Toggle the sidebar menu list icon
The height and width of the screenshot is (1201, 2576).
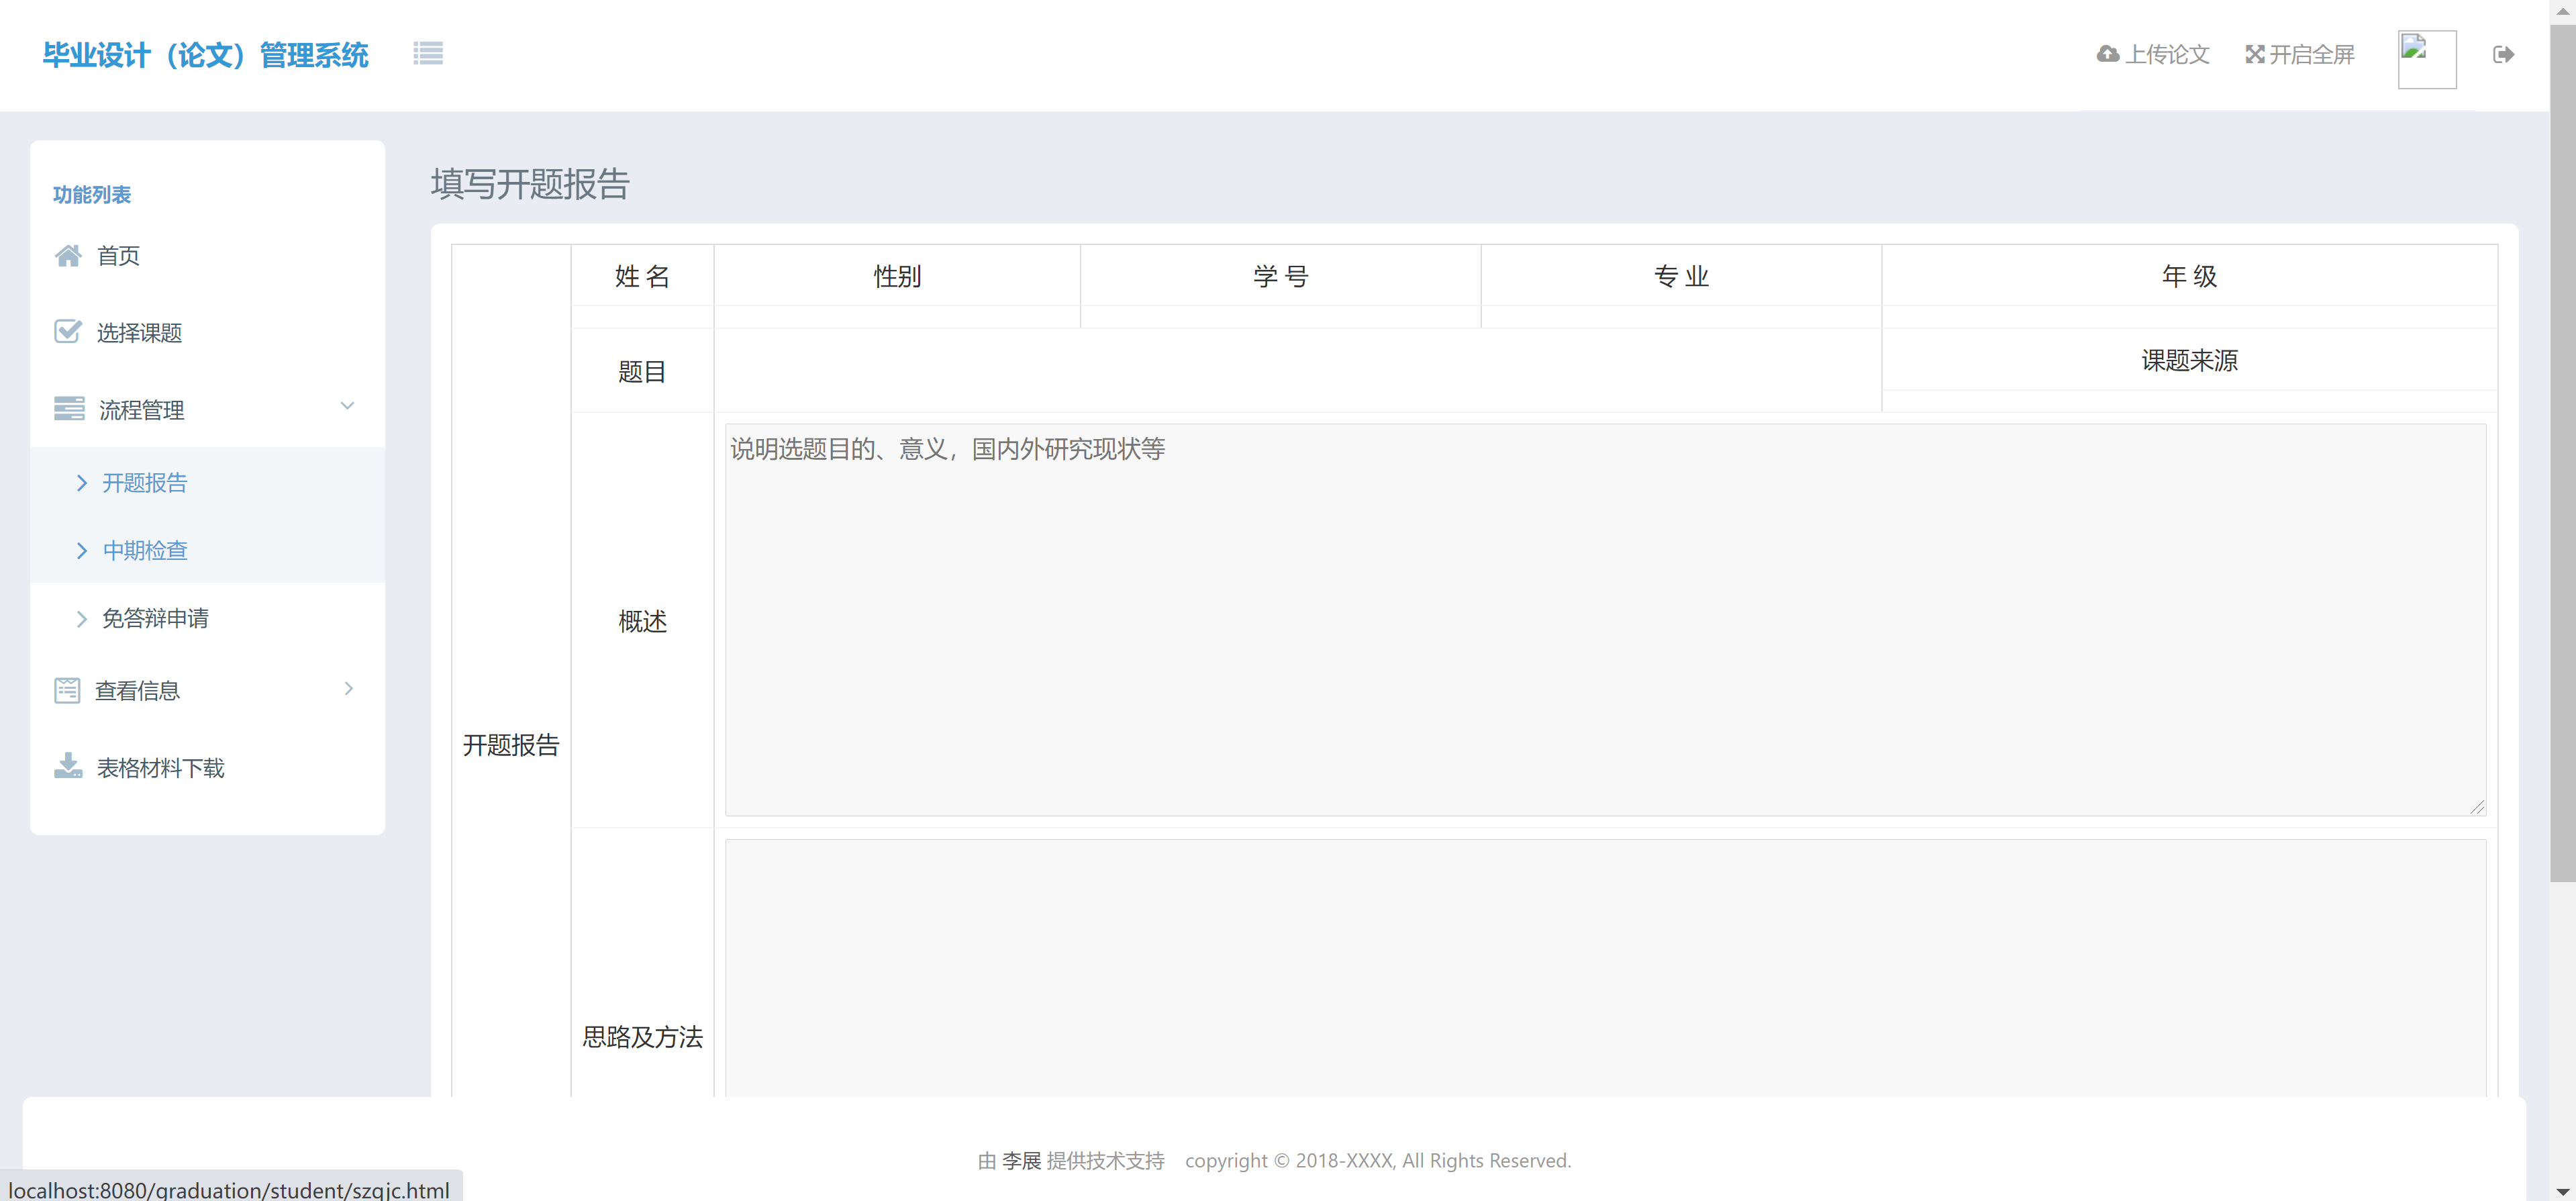[428, 54]
